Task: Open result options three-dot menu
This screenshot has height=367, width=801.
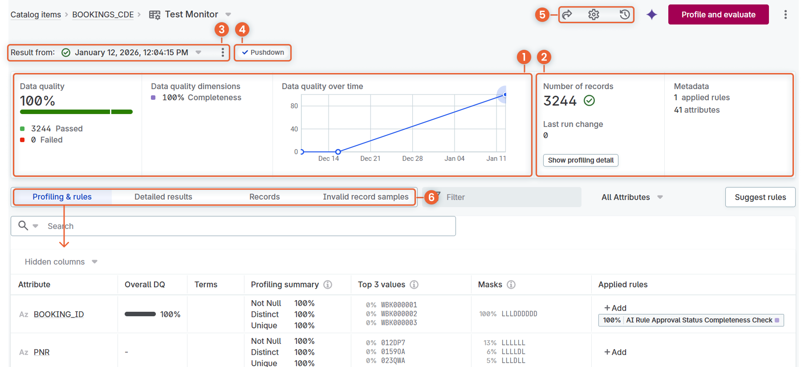Action: pyautogui.click(x=223, y=53)
